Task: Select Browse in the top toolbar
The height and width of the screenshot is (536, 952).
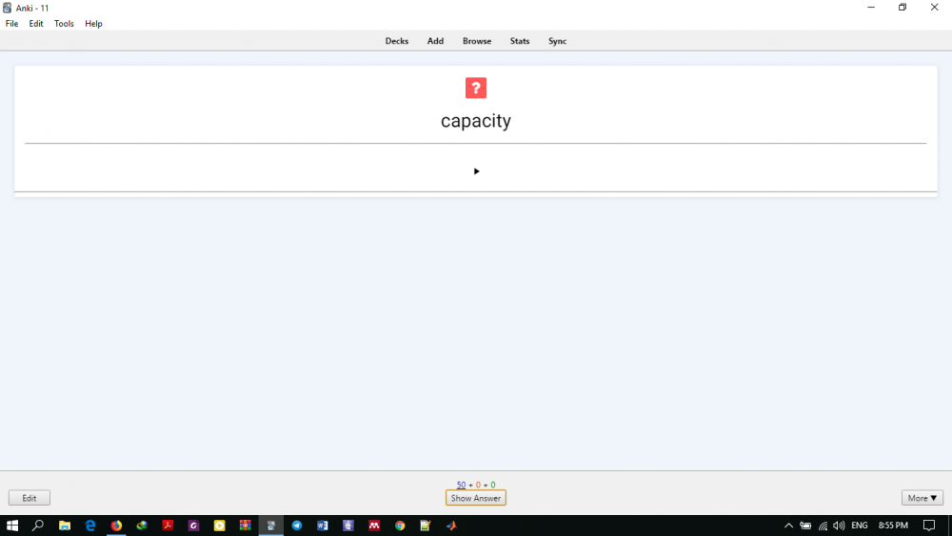Action: click(477, 41)
